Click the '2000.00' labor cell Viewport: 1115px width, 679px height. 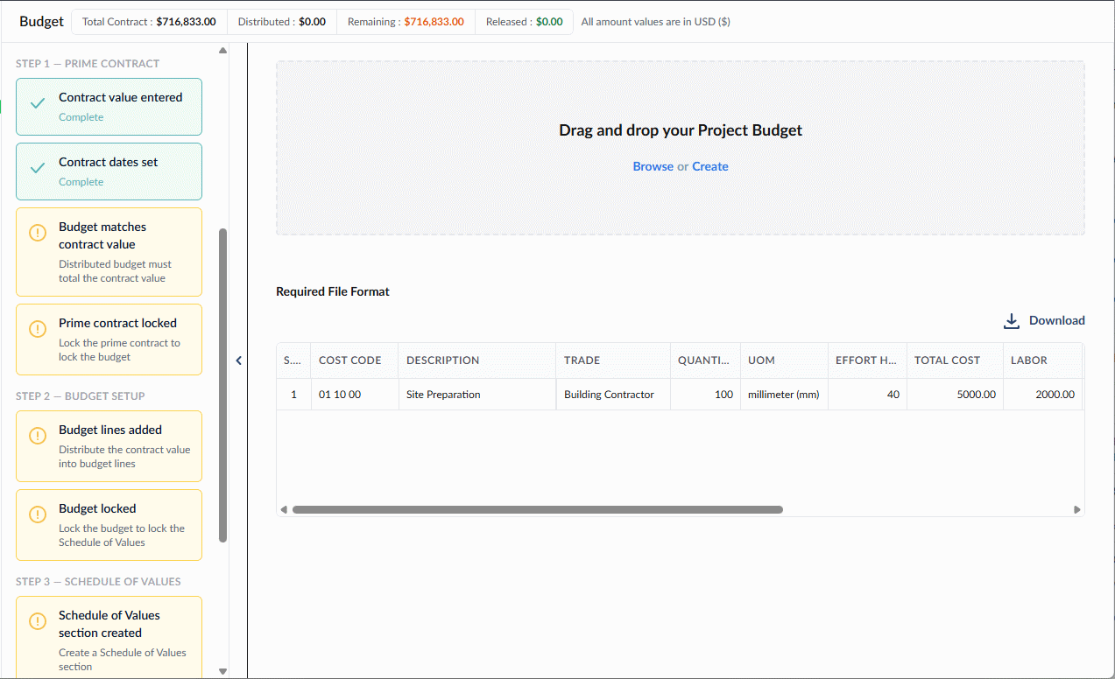pos(1042,395)
